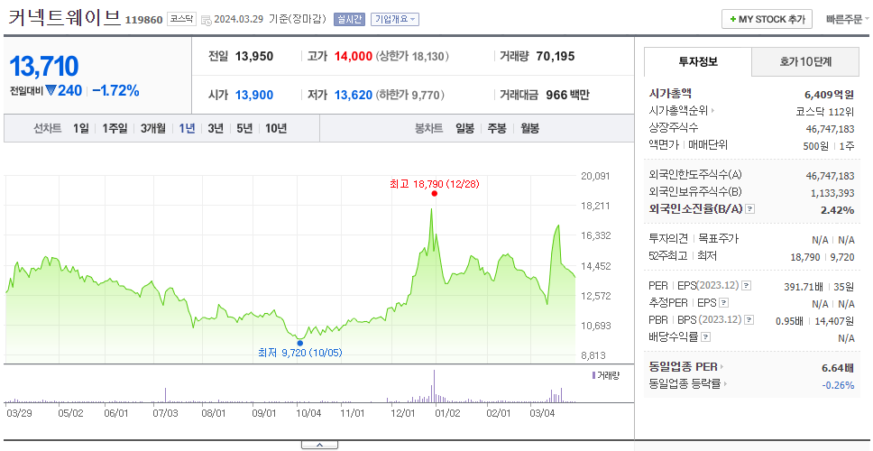Click the 코스닥 market badge
Image resolution: width=873 pixels, height=451 pixels.
[181, 20]
